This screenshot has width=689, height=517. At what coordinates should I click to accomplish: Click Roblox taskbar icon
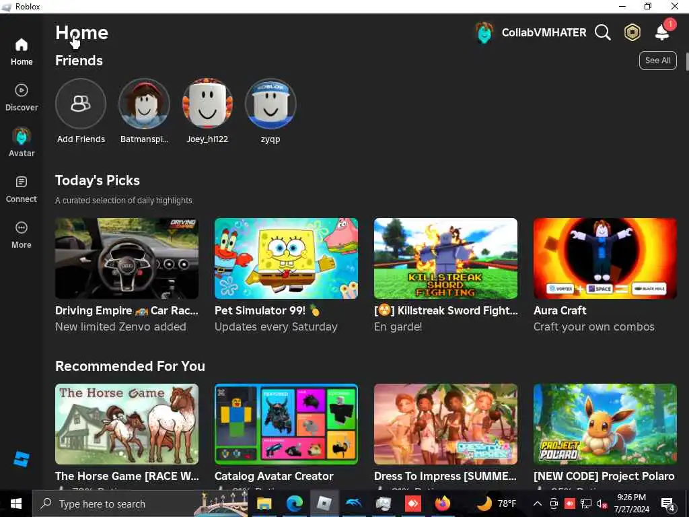tap(324, 504)
